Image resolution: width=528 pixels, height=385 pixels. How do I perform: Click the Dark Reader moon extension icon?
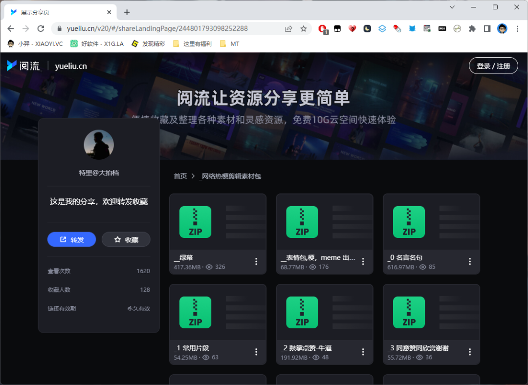pos(367,28)
